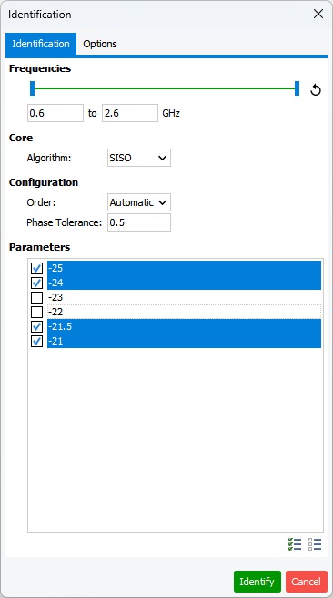The height and width of the screenshot is (598, 333).
Task: Open the Algorithm SISO dropdown
Action: (139, 158)
